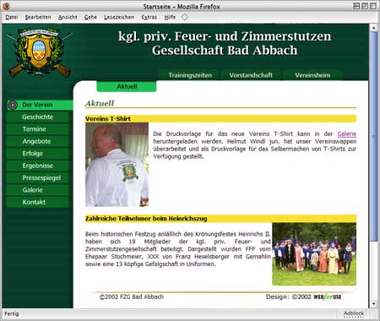Click the site title Gesellschaft Bad Abbach
Viewport: 380px width, 321px height.
click(x=225, y=51)
